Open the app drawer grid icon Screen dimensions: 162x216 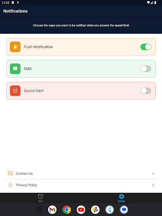pyautogui.click(x=39, y=210)
